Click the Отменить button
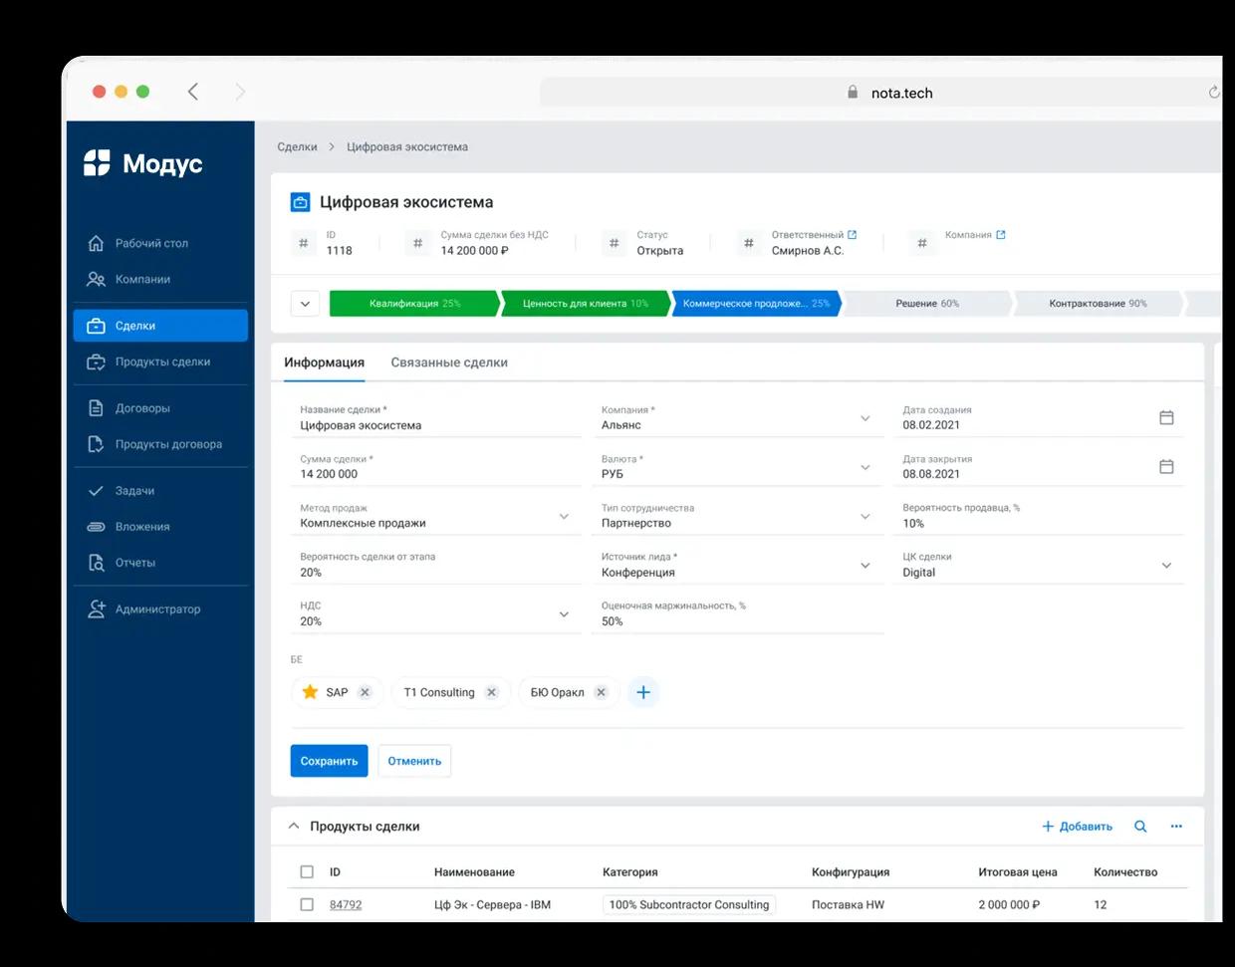This screenshot has width=1235, height=967. click(414, 761)
